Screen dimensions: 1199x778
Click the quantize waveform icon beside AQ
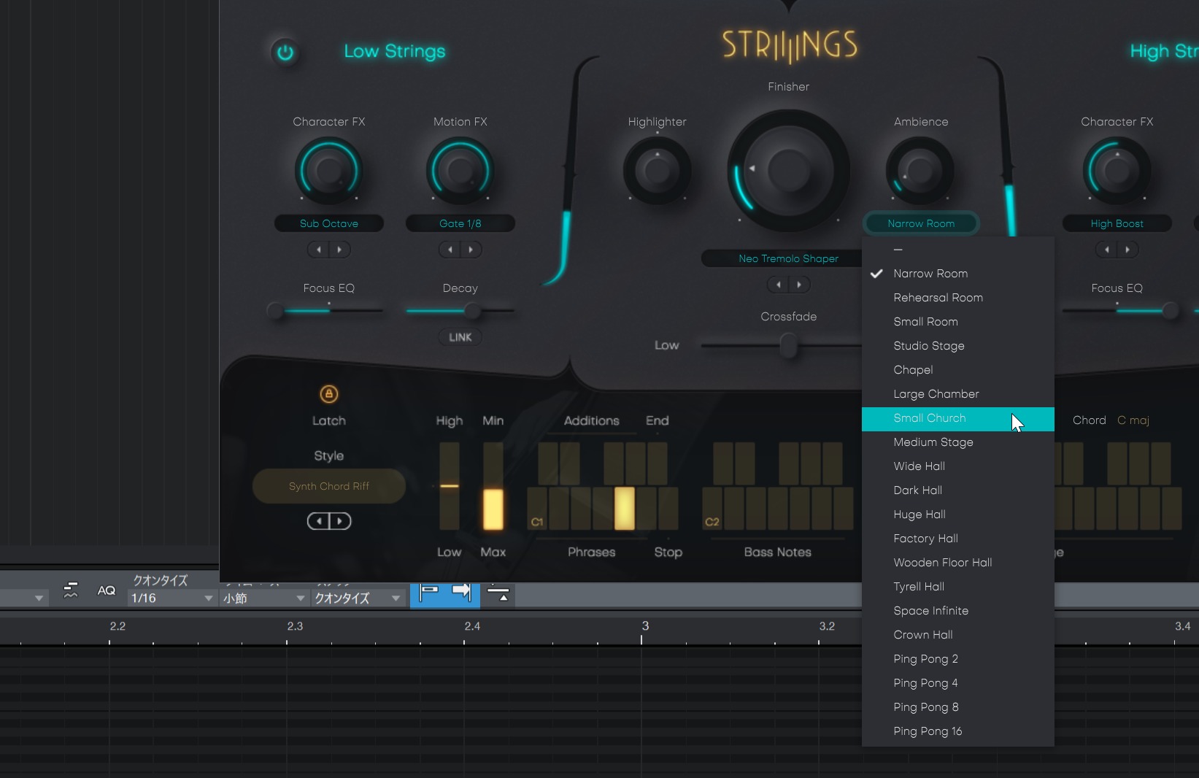pyautogui.click(x=71, y=590)
